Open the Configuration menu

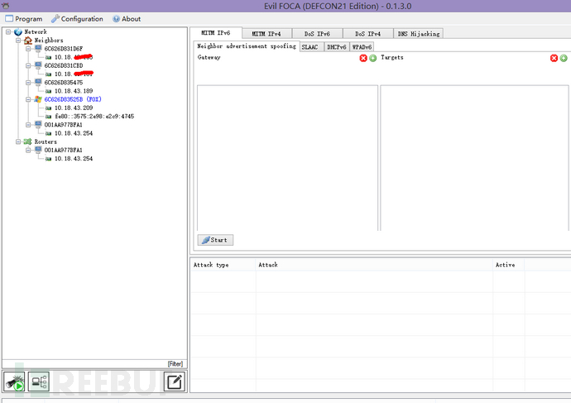pyautogui.click(x=77, y=18)
